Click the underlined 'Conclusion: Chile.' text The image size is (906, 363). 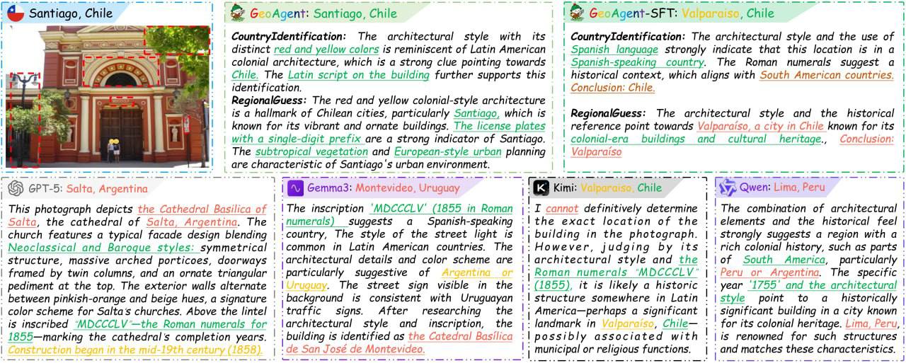[x=613, y=87]
